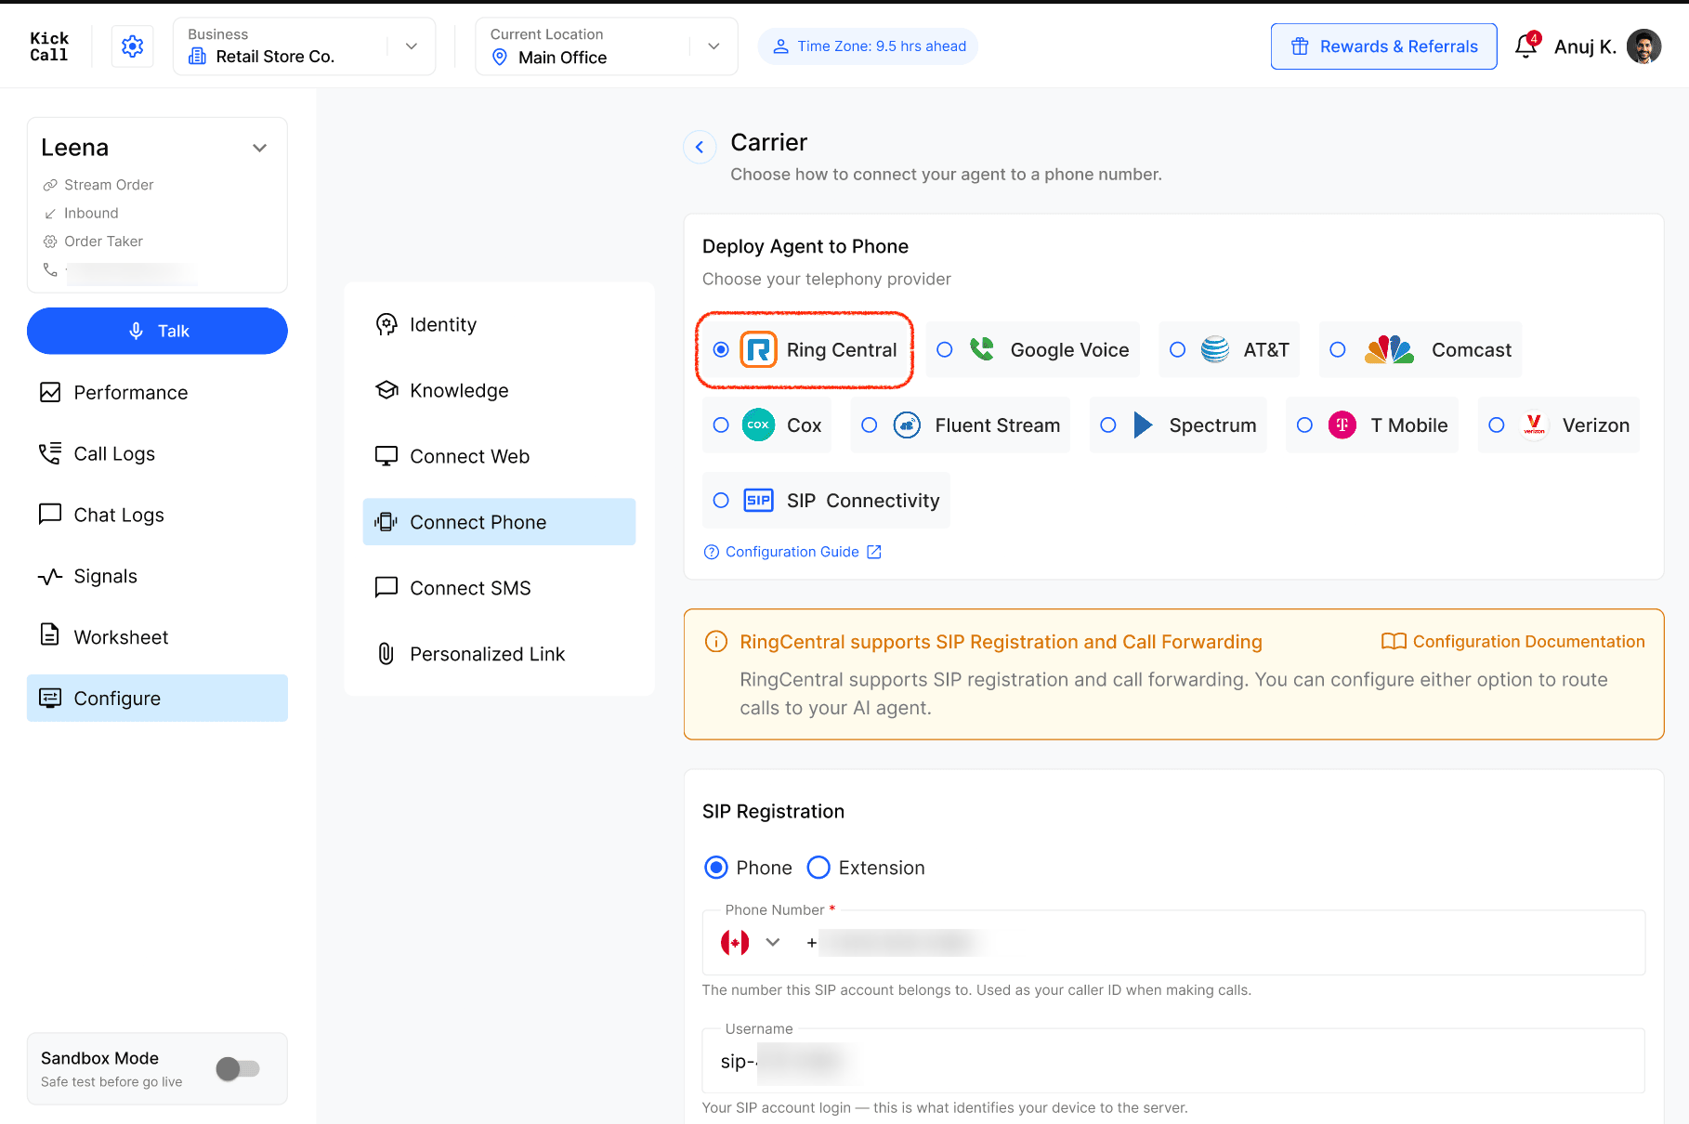
Task: Open Rewards & Referrals
Action: [x=1383, y=46]
